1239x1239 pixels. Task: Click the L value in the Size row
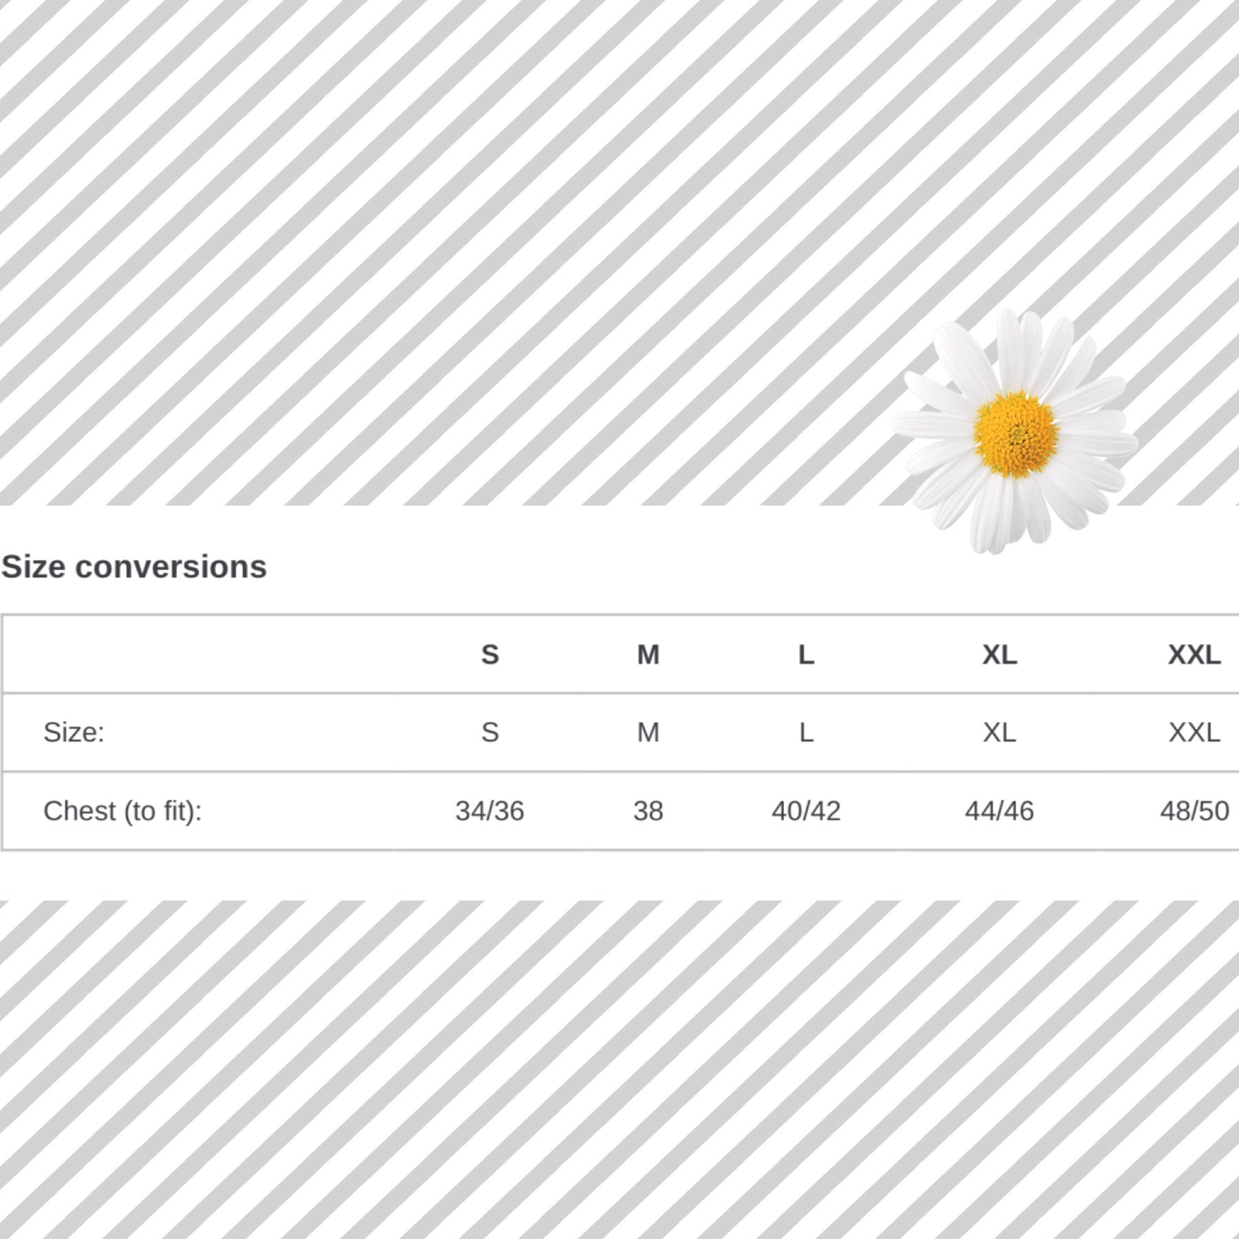806,732
